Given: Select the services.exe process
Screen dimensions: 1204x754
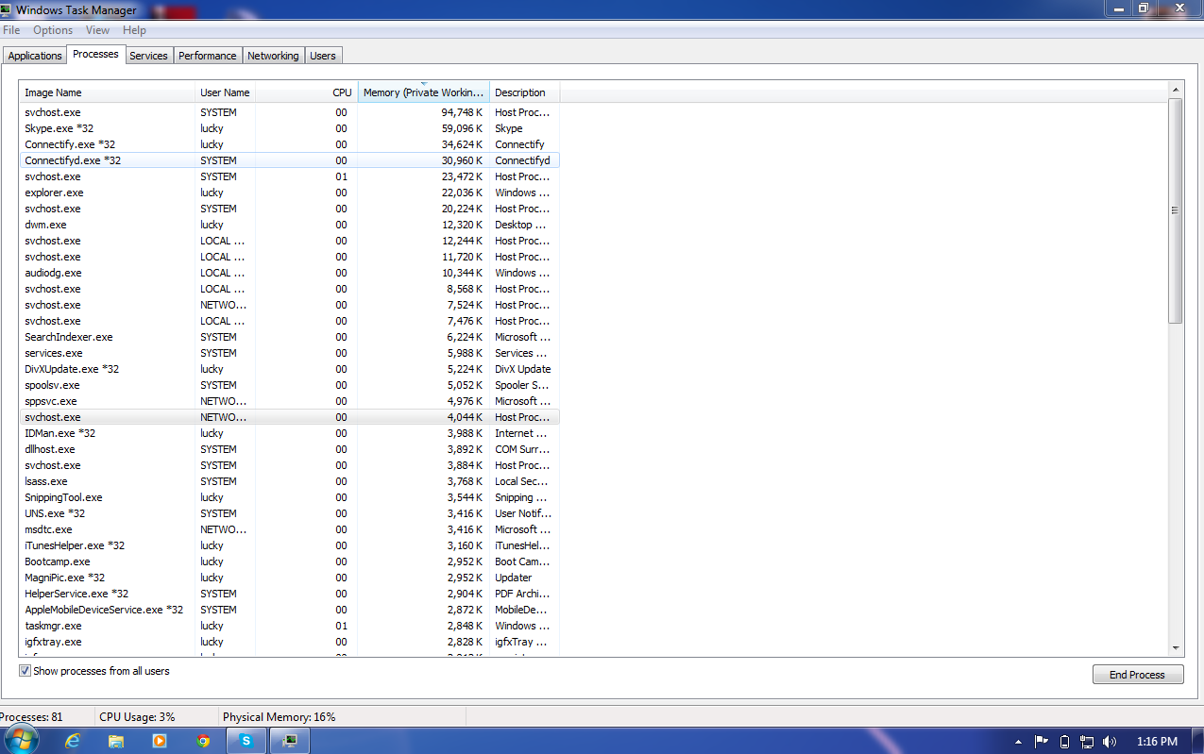Looking at the screenshot, I should click(289, 353).
